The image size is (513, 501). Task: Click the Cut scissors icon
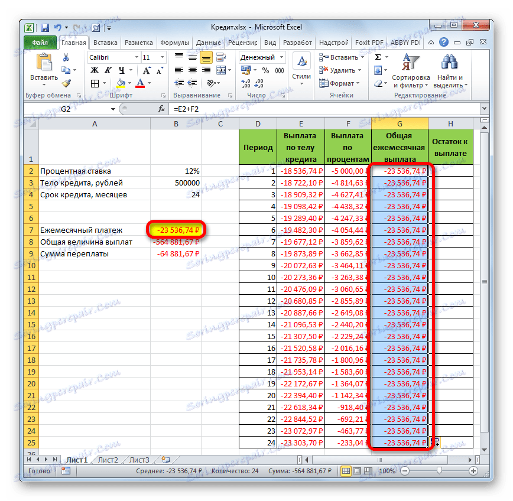coord(66,58)
